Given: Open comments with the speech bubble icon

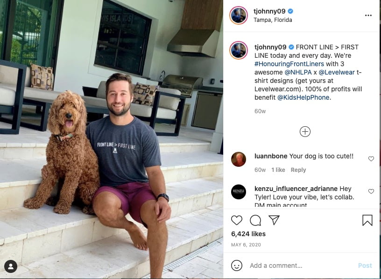Looking at the screenshot, I should pos(255,220).
